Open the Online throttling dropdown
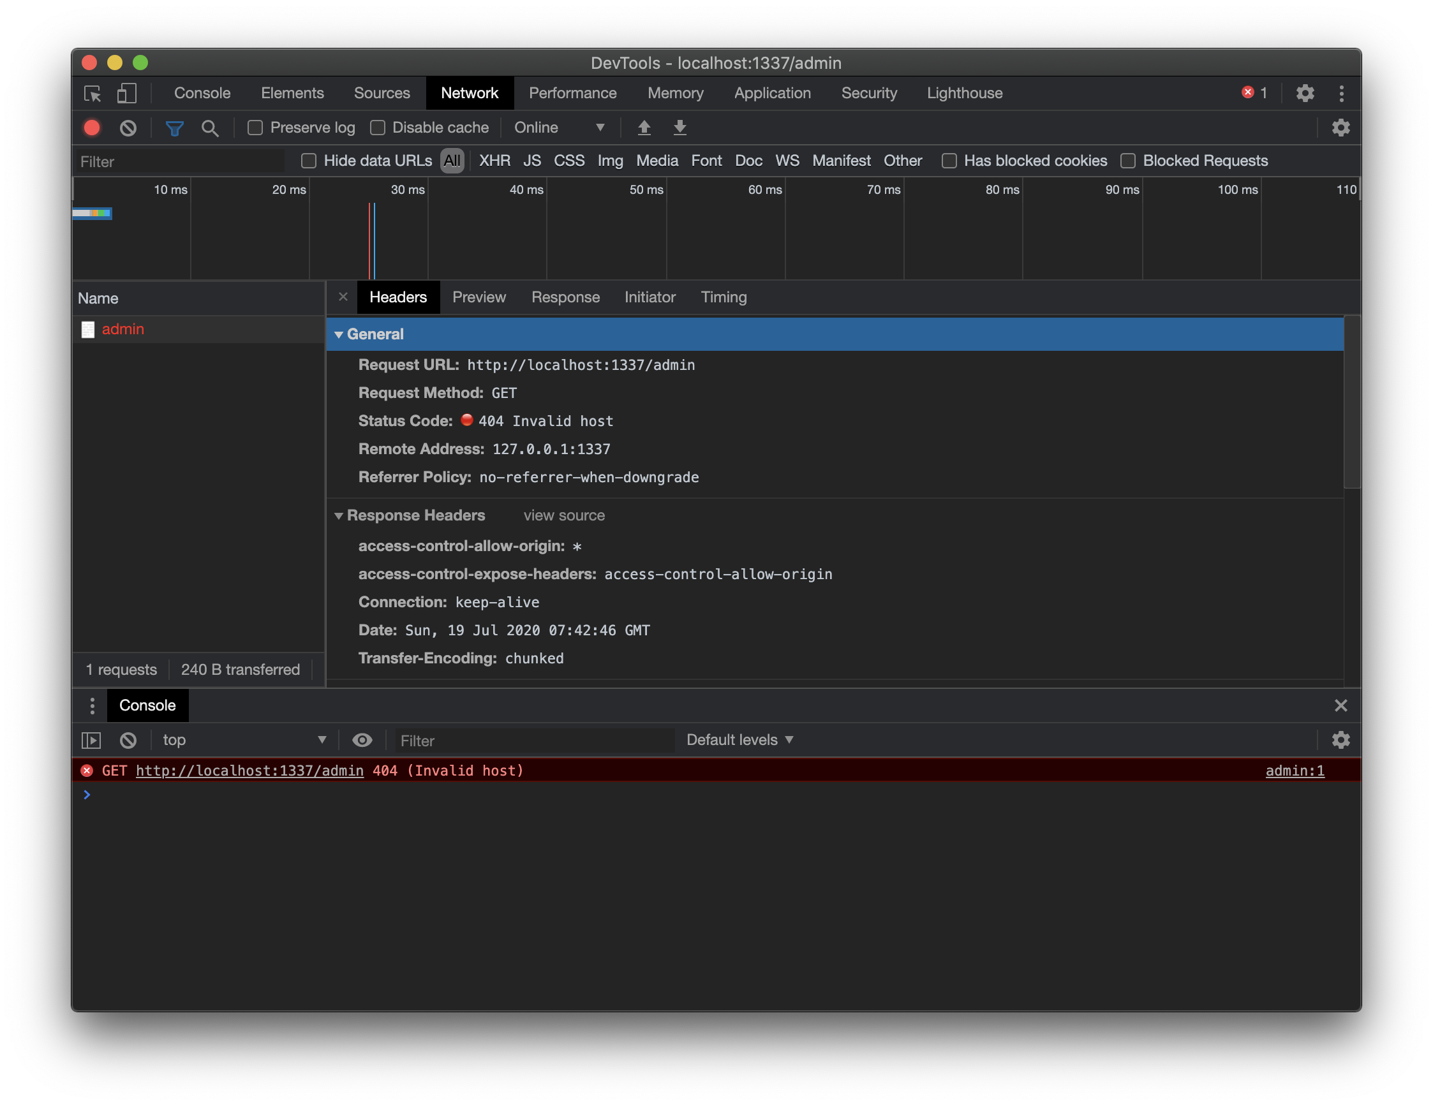The image size is (1433, 1106). 561,128
